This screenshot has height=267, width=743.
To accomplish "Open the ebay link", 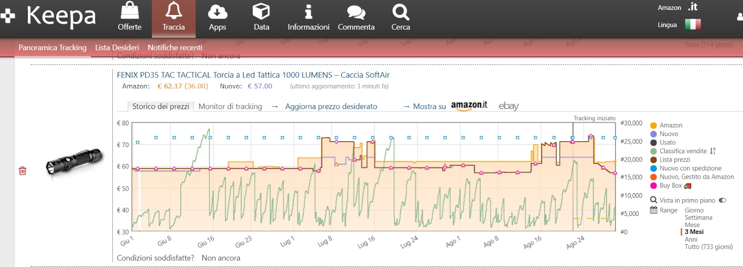I will pos(508,106).
